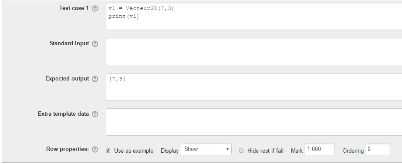Image resolution: width=402 pixels, height=164 pixels.
Task: Uncheck the Use as example checkbox
Action: (x=108, y=151)
